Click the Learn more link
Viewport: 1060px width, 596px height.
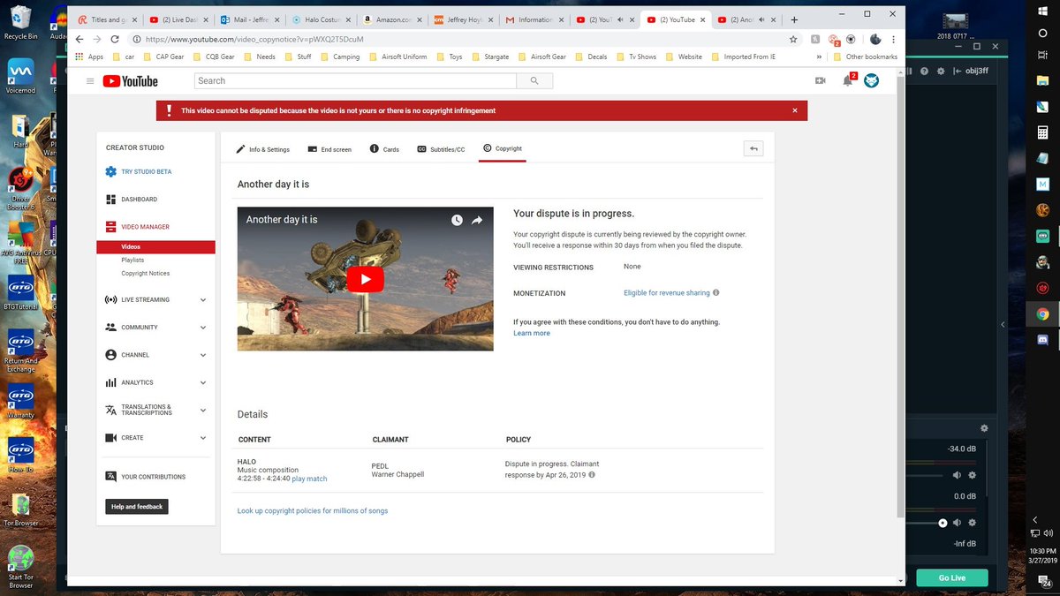[x=532, y=334]
